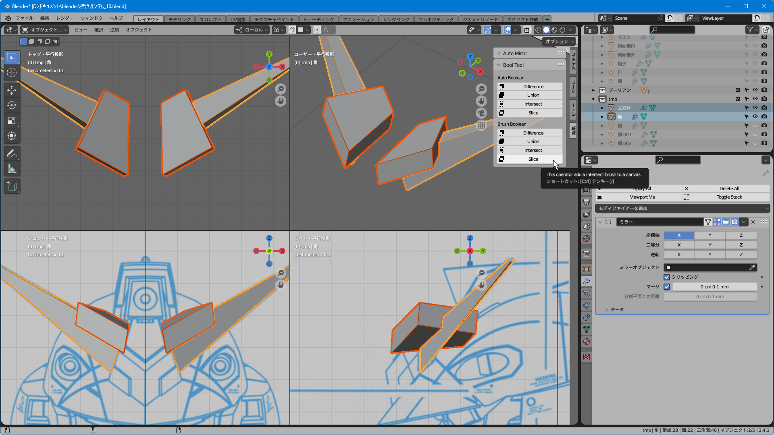Select the Rotate tool

point(12,105)
